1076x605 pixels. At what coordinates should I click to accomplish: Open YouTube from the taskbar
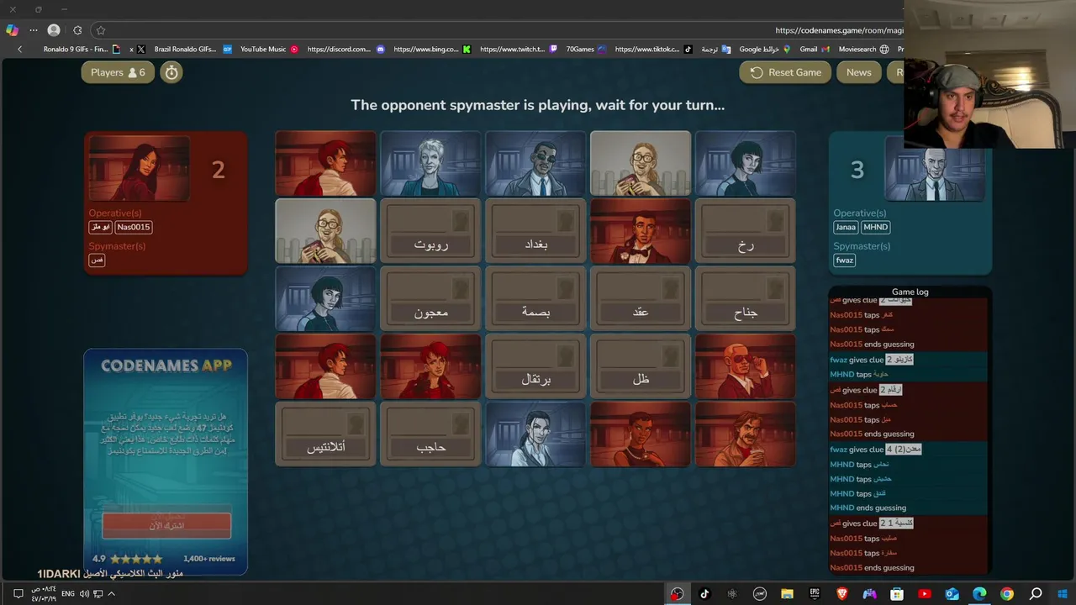point(925,594)
